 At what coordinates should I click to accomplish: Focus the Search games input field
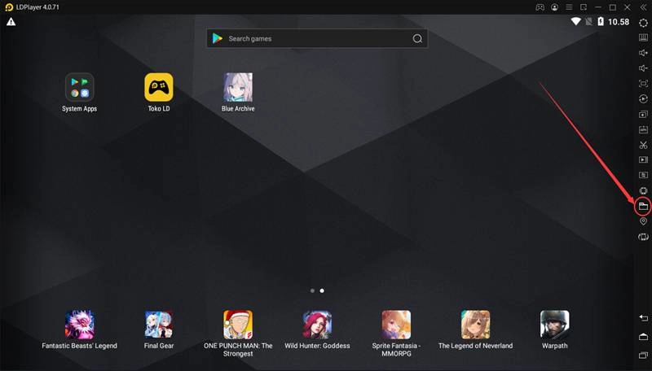click(317, 38)
